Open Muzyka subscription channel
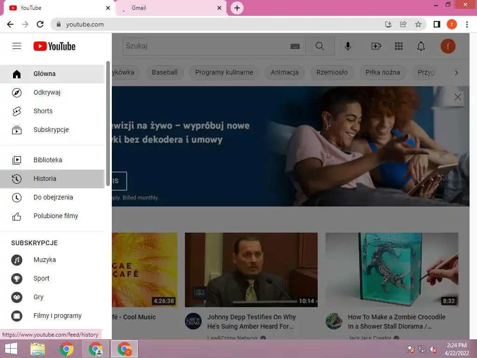This screenshot has height=358, width=477. coord(52,260)
